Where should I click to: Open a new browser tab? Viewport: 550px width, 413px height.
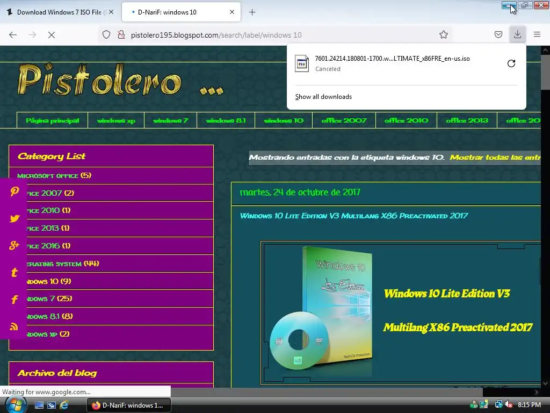(252, 12)
